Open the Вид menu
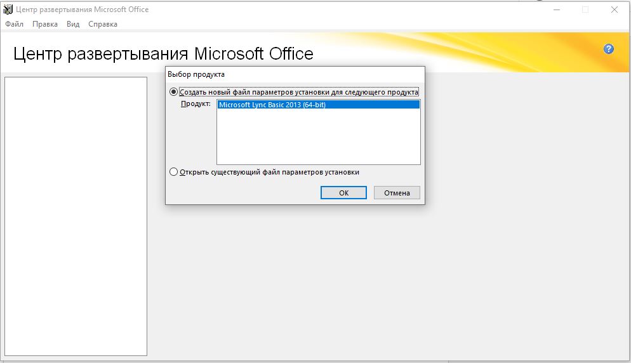 (73, 24)
